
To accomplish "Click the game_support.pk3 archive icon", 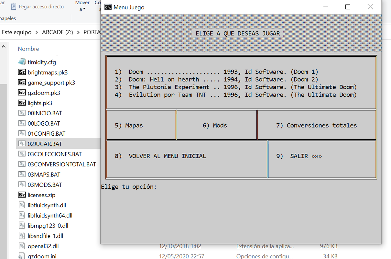I will point(22,83).
